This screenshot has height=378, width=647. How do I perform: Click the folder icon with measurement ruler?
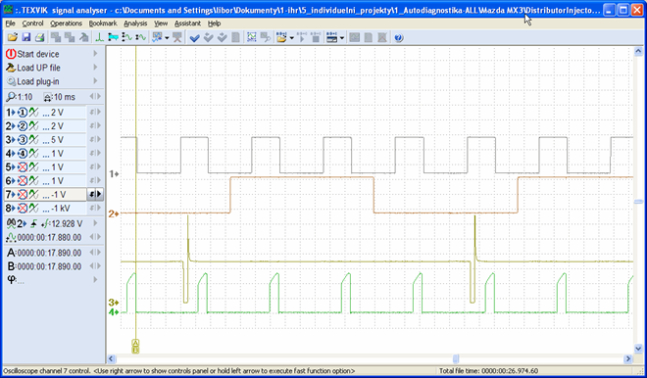[281, 37]
